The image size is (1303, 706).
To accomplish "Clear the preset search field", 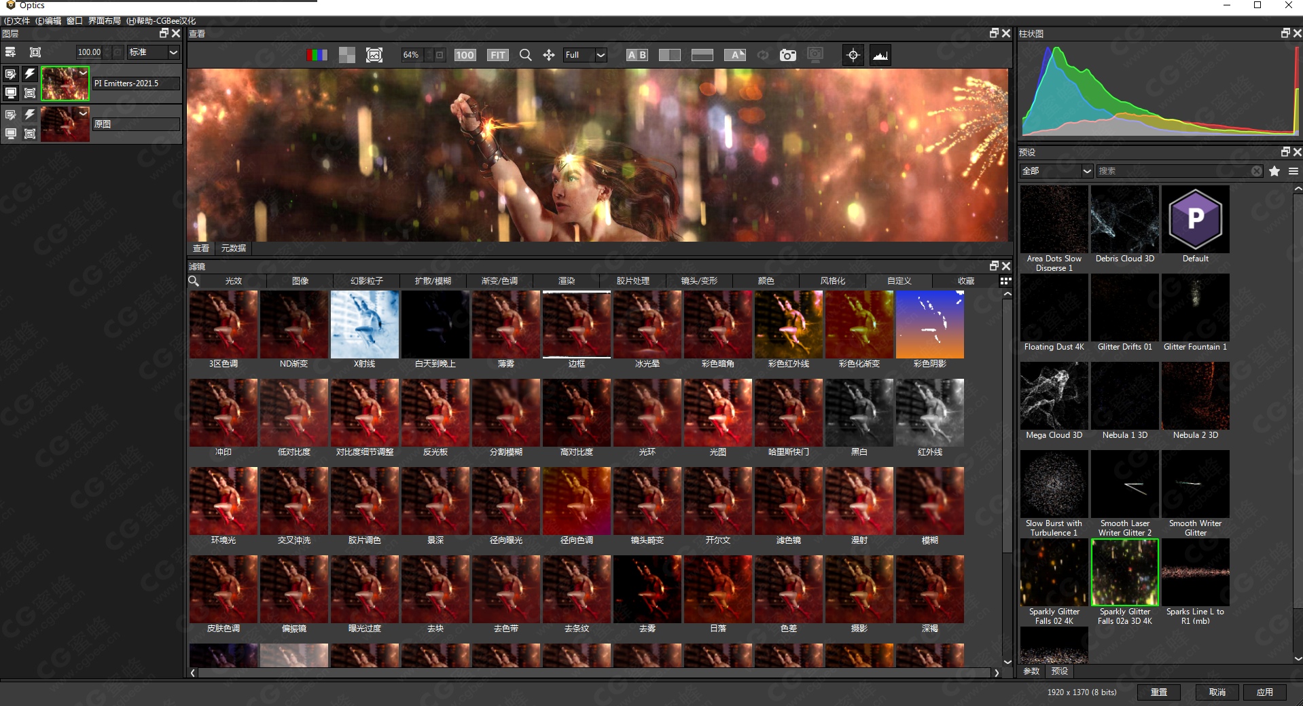I will coord(1257,171).
